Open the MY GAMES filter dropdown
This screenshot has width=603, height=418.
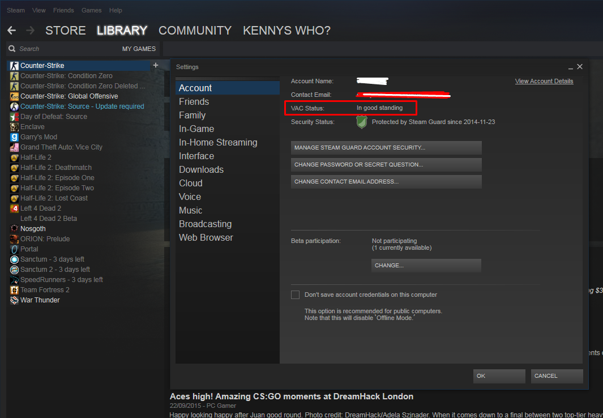(139, 49)
